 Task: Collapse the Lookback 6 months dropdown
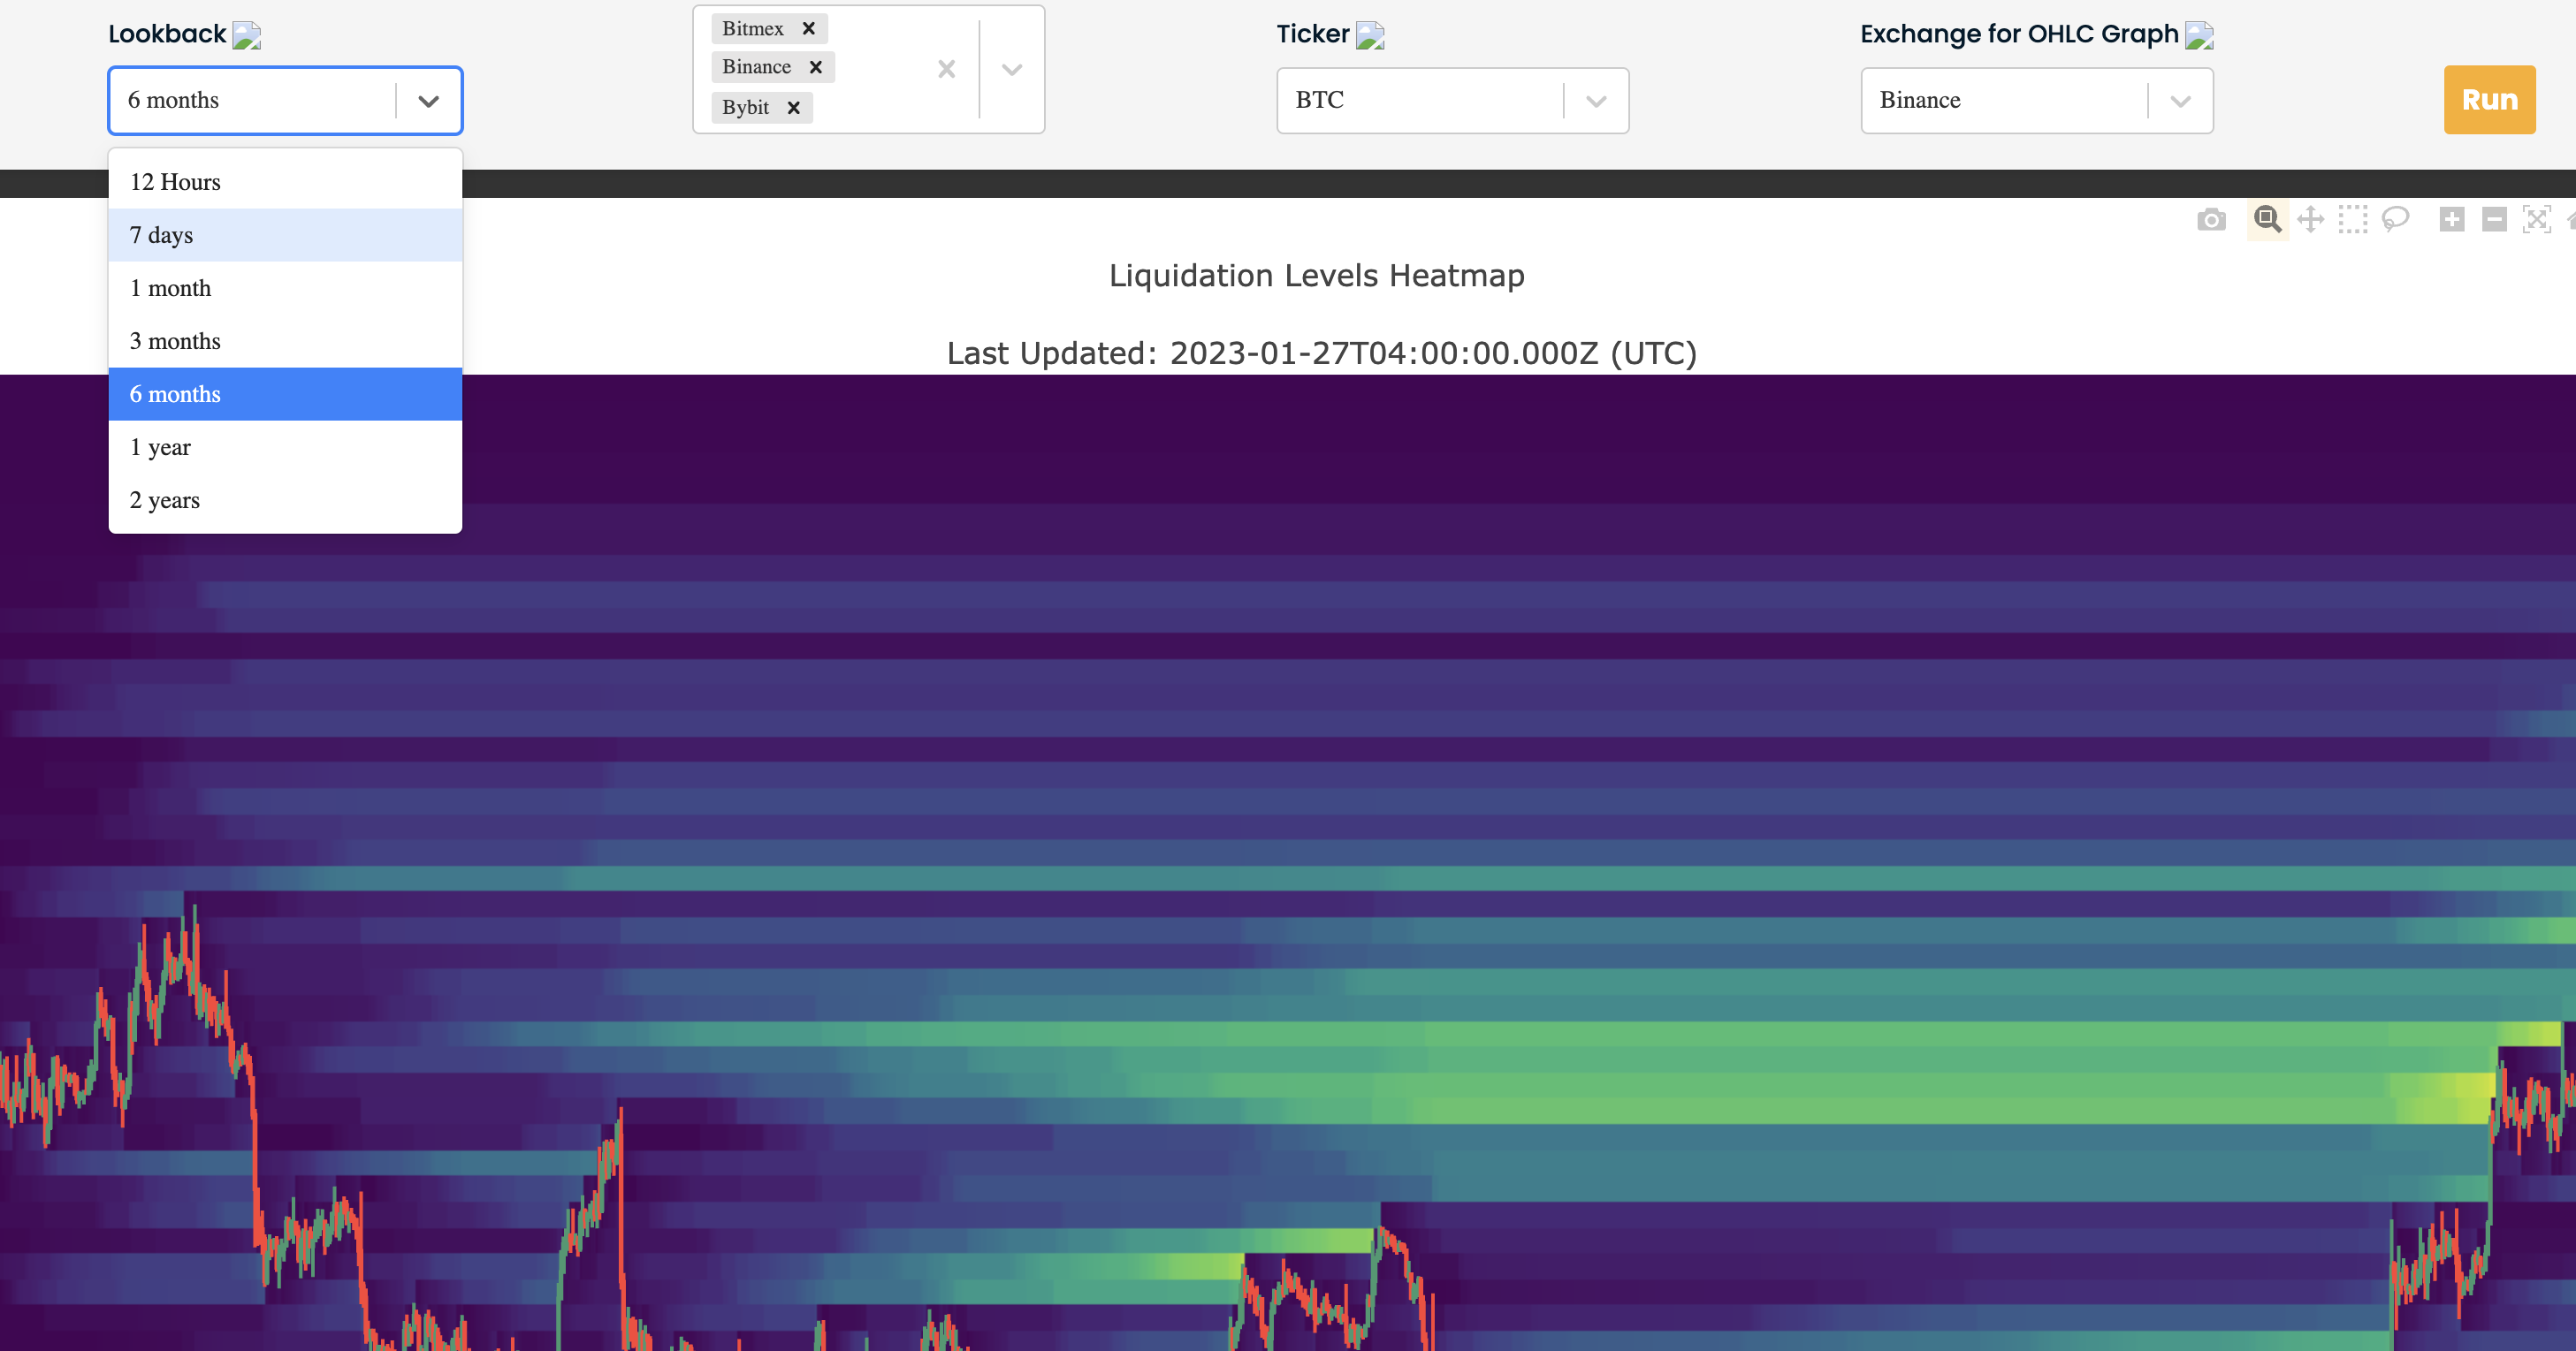(428, 101)
